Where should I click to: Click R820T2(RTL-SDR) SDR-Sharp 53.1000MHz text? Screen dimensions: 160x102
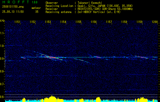(105, 9)
